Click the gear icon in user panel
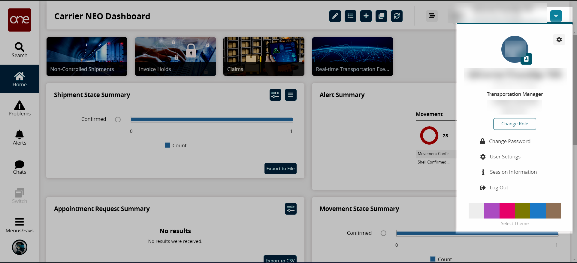Screen dimensions: 577x263 point(559,40)
